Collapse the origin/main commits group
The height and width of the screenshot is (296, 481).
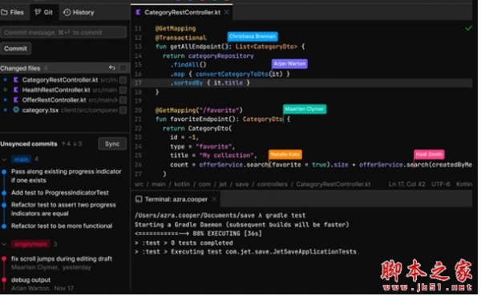pyautogui.click(x=4, y=244)
